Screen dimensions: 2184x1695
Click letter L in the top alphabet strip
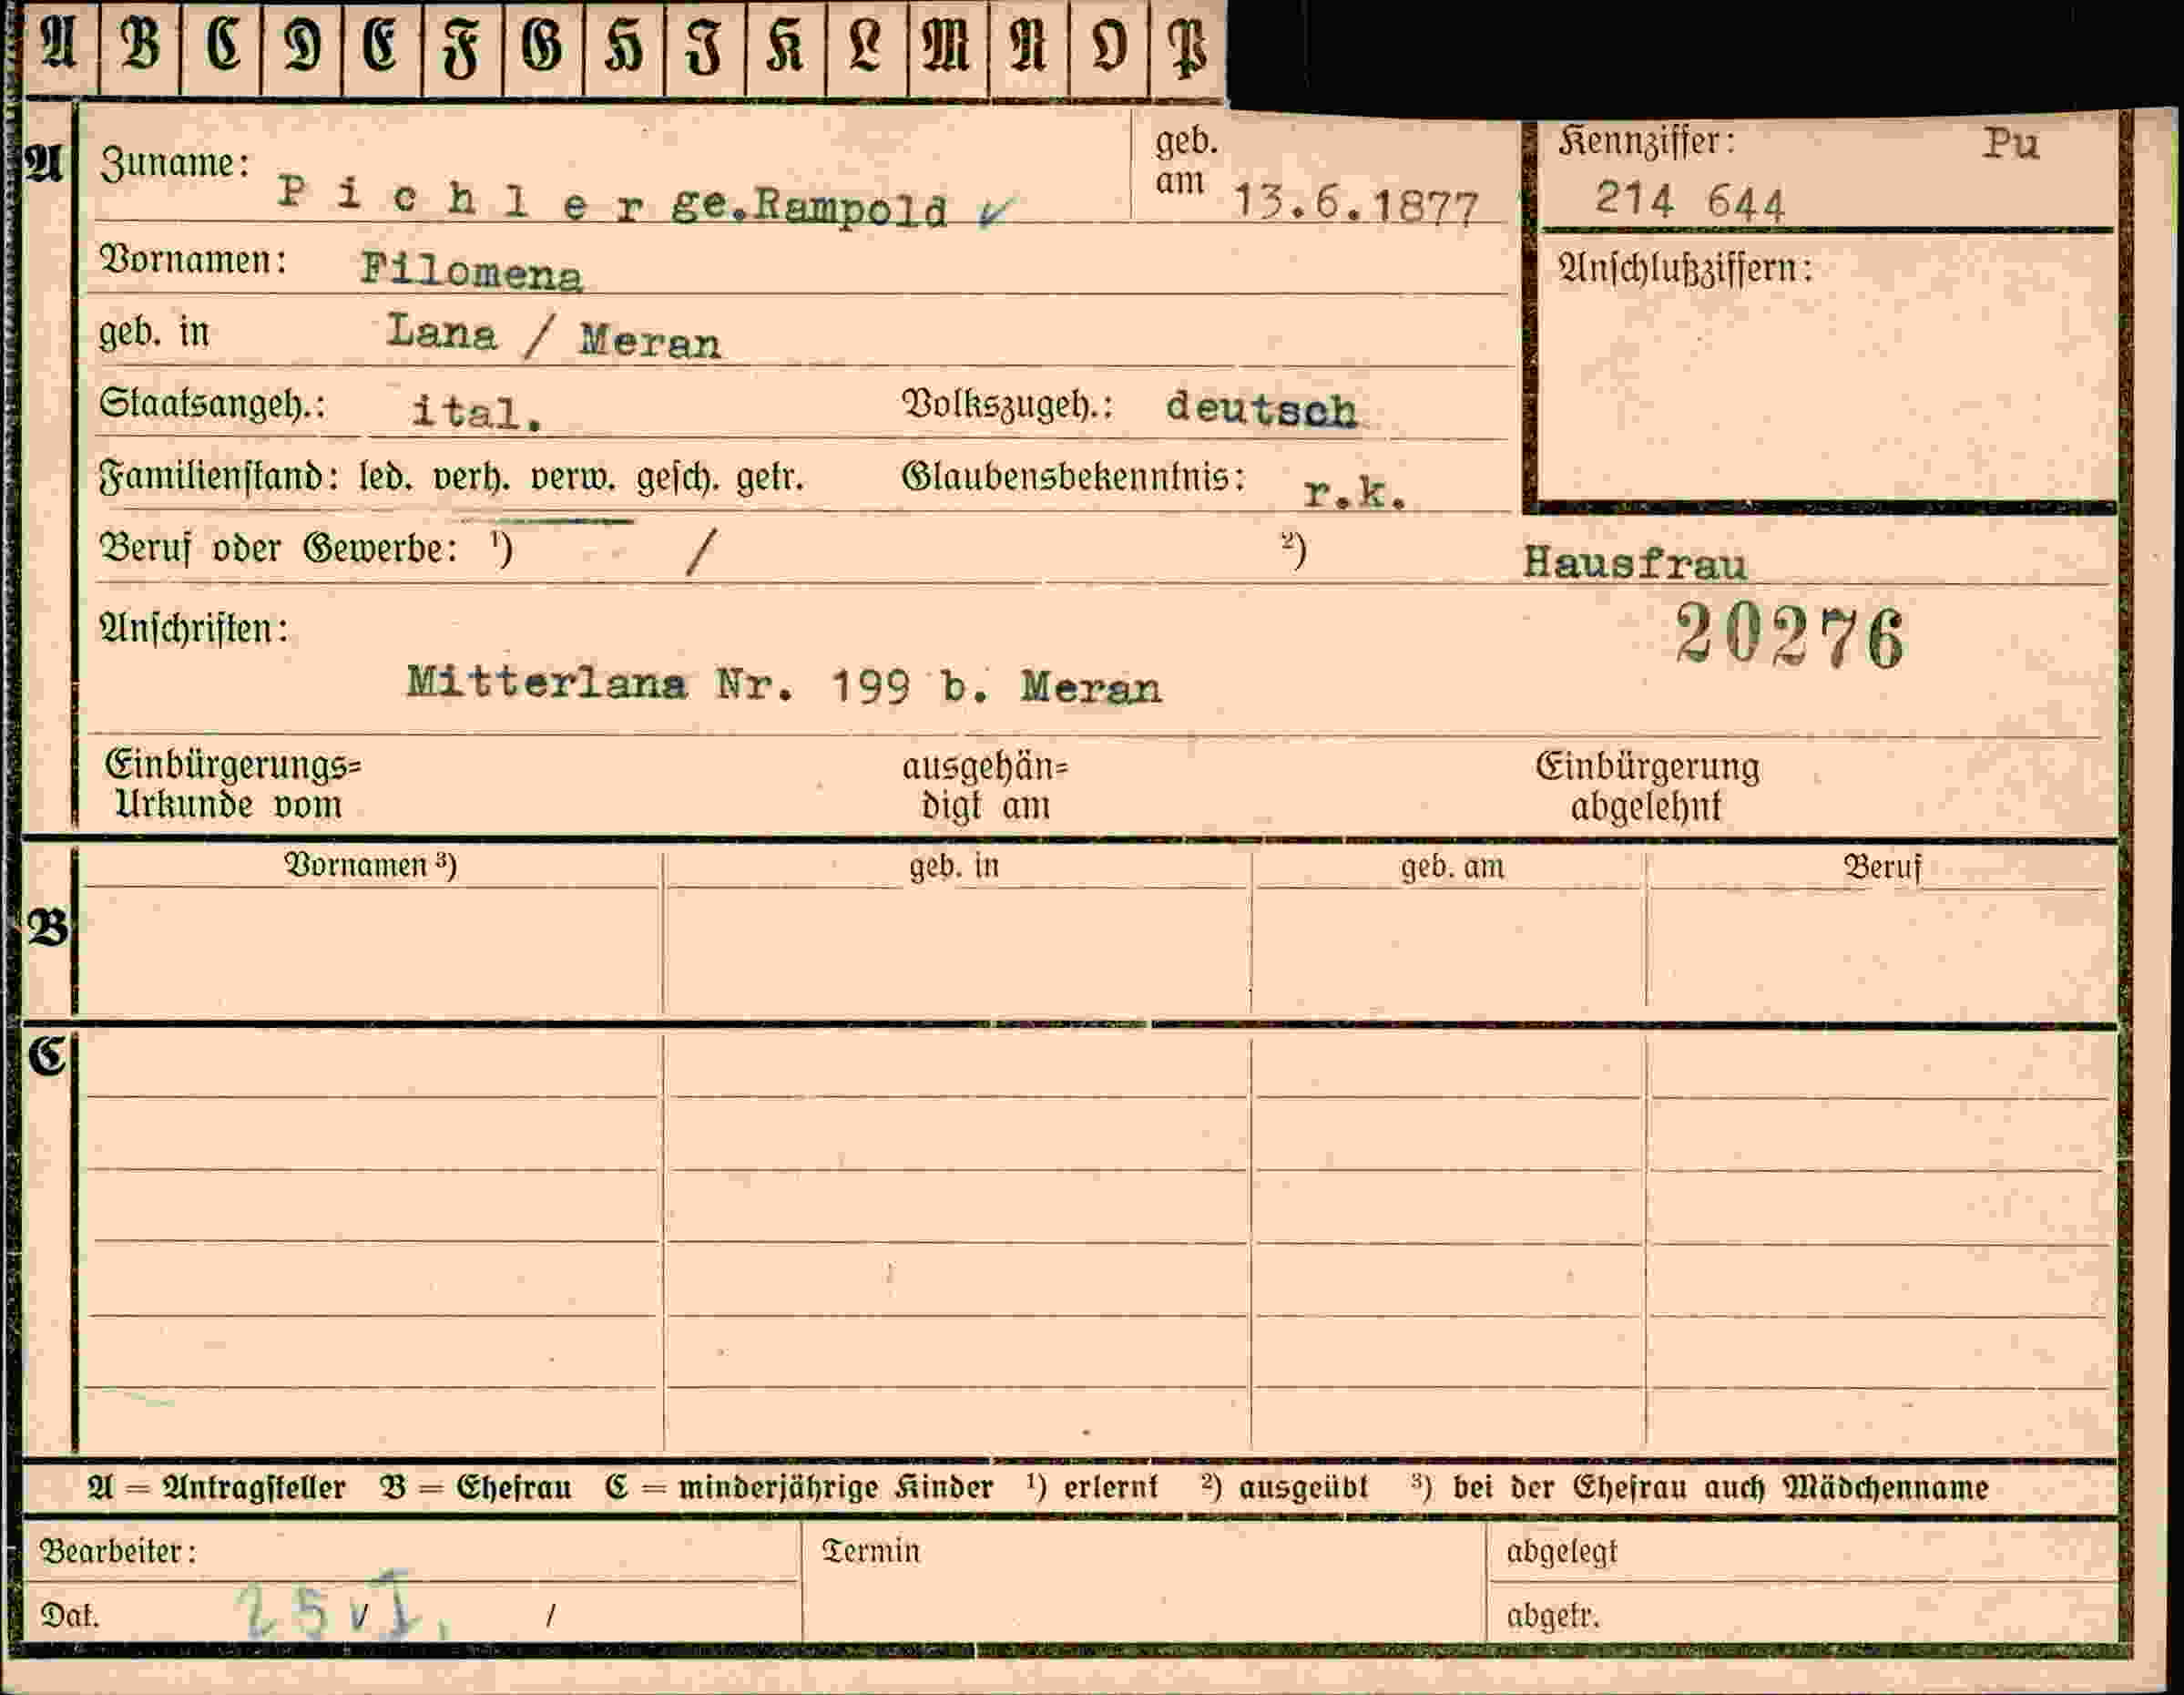pyautogui.click(x=866, y=47)
